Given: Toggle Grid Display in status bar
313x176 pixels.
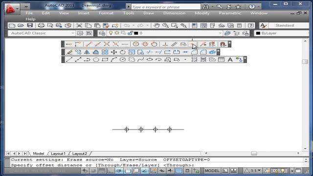Looking at the screenshot, I should [x=102, y=171].
